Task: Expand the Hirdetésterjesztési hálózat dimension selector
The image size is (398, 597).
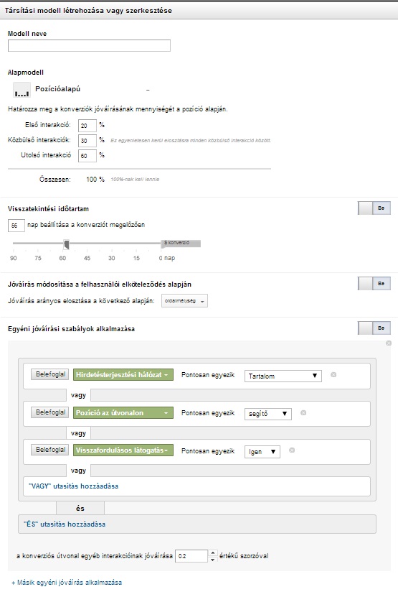Action: click(x=123, y=375)
